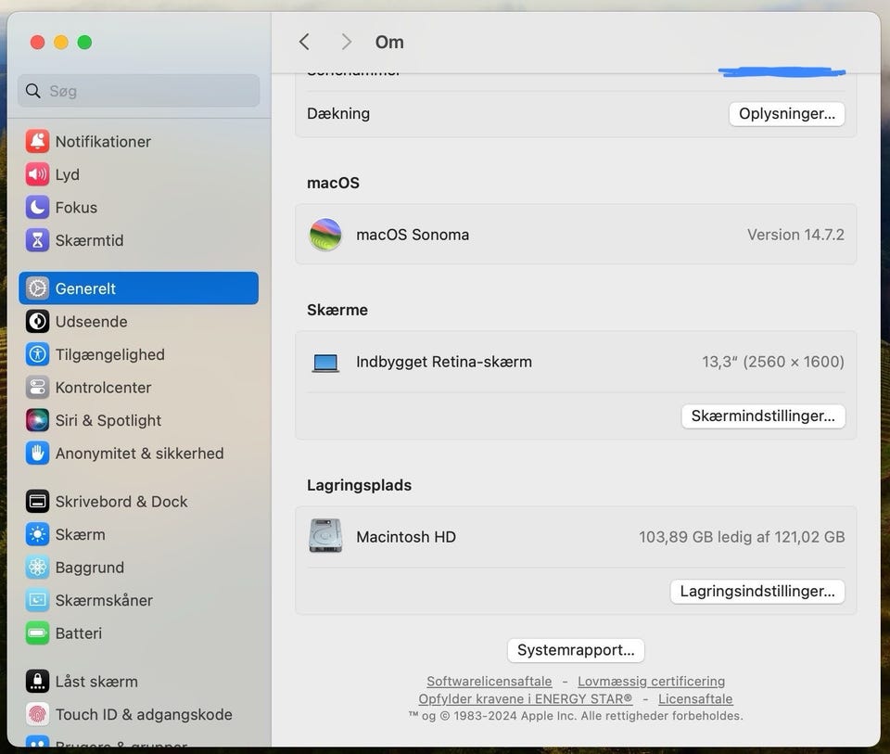Viewport: 890px width, 754px height.
Task: Select Generelt label in the sidebar
Action: point(85,288)
